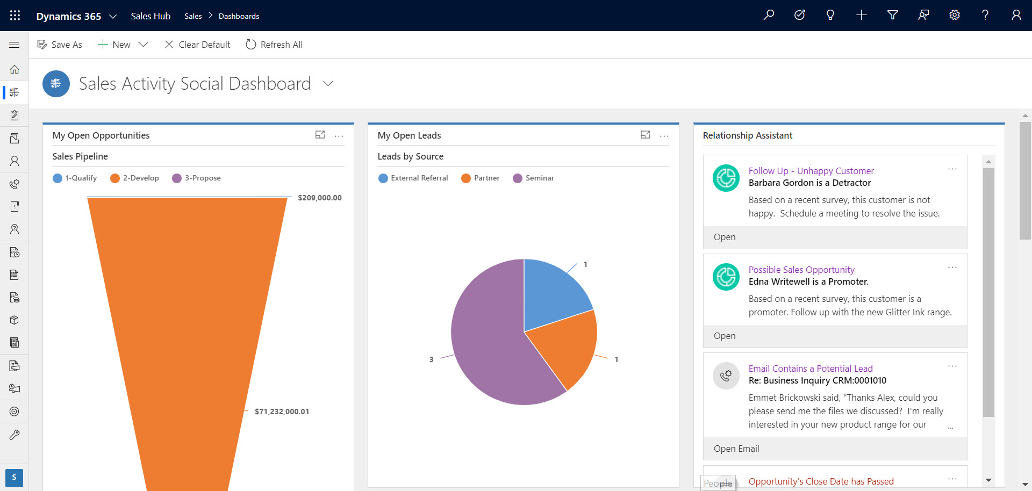Viewport: 1032px width, 491px height.
Task: Open the help question mark icon
Action: 985,15
